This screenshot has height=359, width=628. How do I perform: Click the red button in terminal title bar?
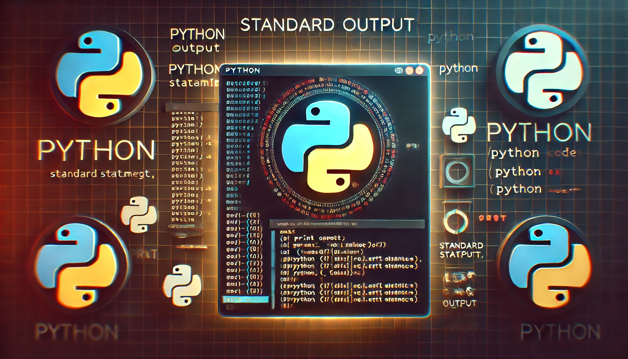(419, 71)
